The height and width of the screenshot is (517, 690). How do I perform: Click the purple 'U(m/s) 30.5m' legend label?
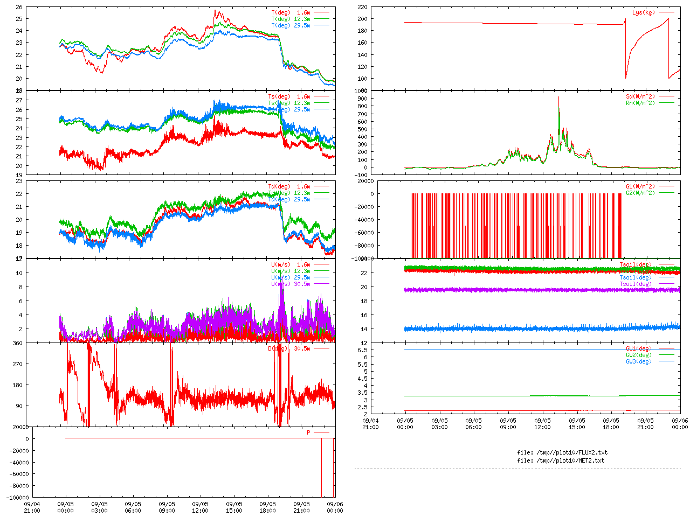291,284
